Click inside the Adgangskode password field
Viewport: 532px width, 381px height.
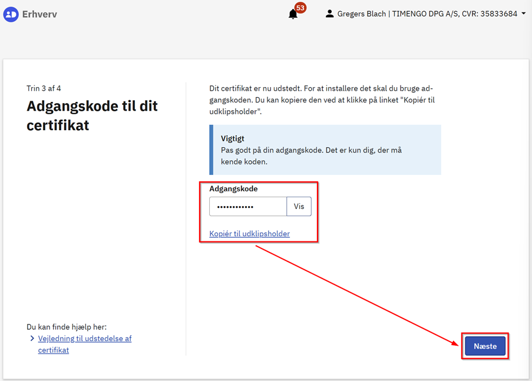pyautogui.click(x=248, y=207)
